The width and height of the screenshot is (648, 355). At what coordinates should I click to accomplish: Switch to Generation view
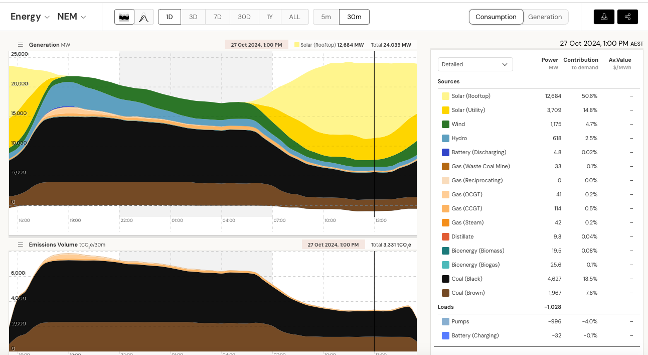pyautogui.click(x=545, y=17)
